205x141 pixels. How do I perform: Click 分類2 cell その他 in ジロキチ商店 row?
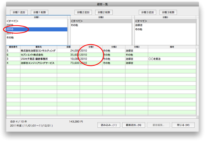coord(114,59)
